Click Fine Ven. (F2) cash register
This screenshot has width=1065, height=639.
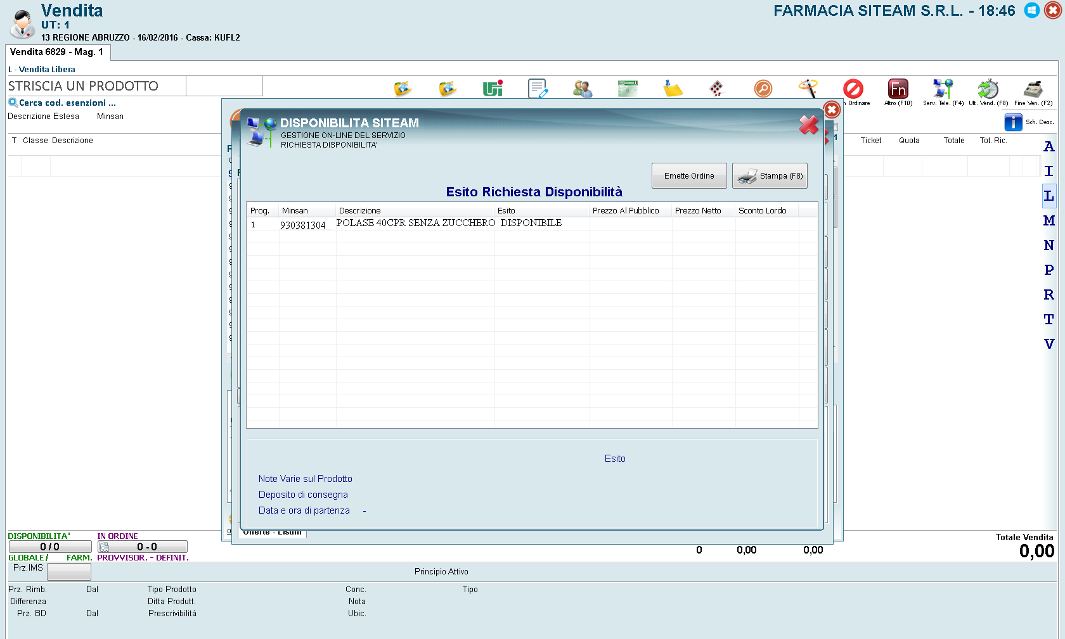(x=1033, y=89)
